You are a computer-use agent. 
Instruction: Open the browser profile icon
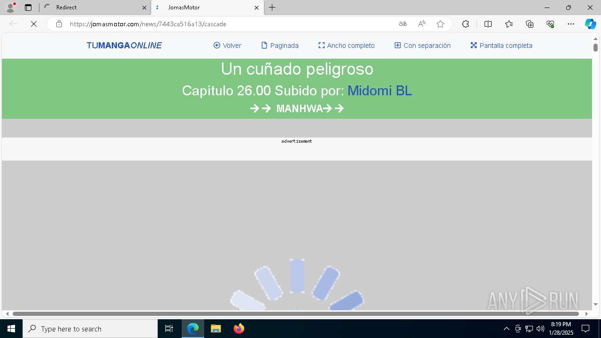(x=10, y=8)
